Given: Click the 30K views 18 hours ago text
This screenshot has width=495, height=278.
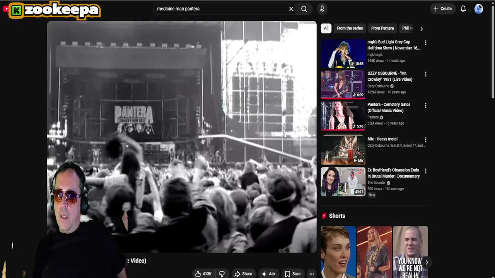Looking at the screenshot, I should 386,189.
